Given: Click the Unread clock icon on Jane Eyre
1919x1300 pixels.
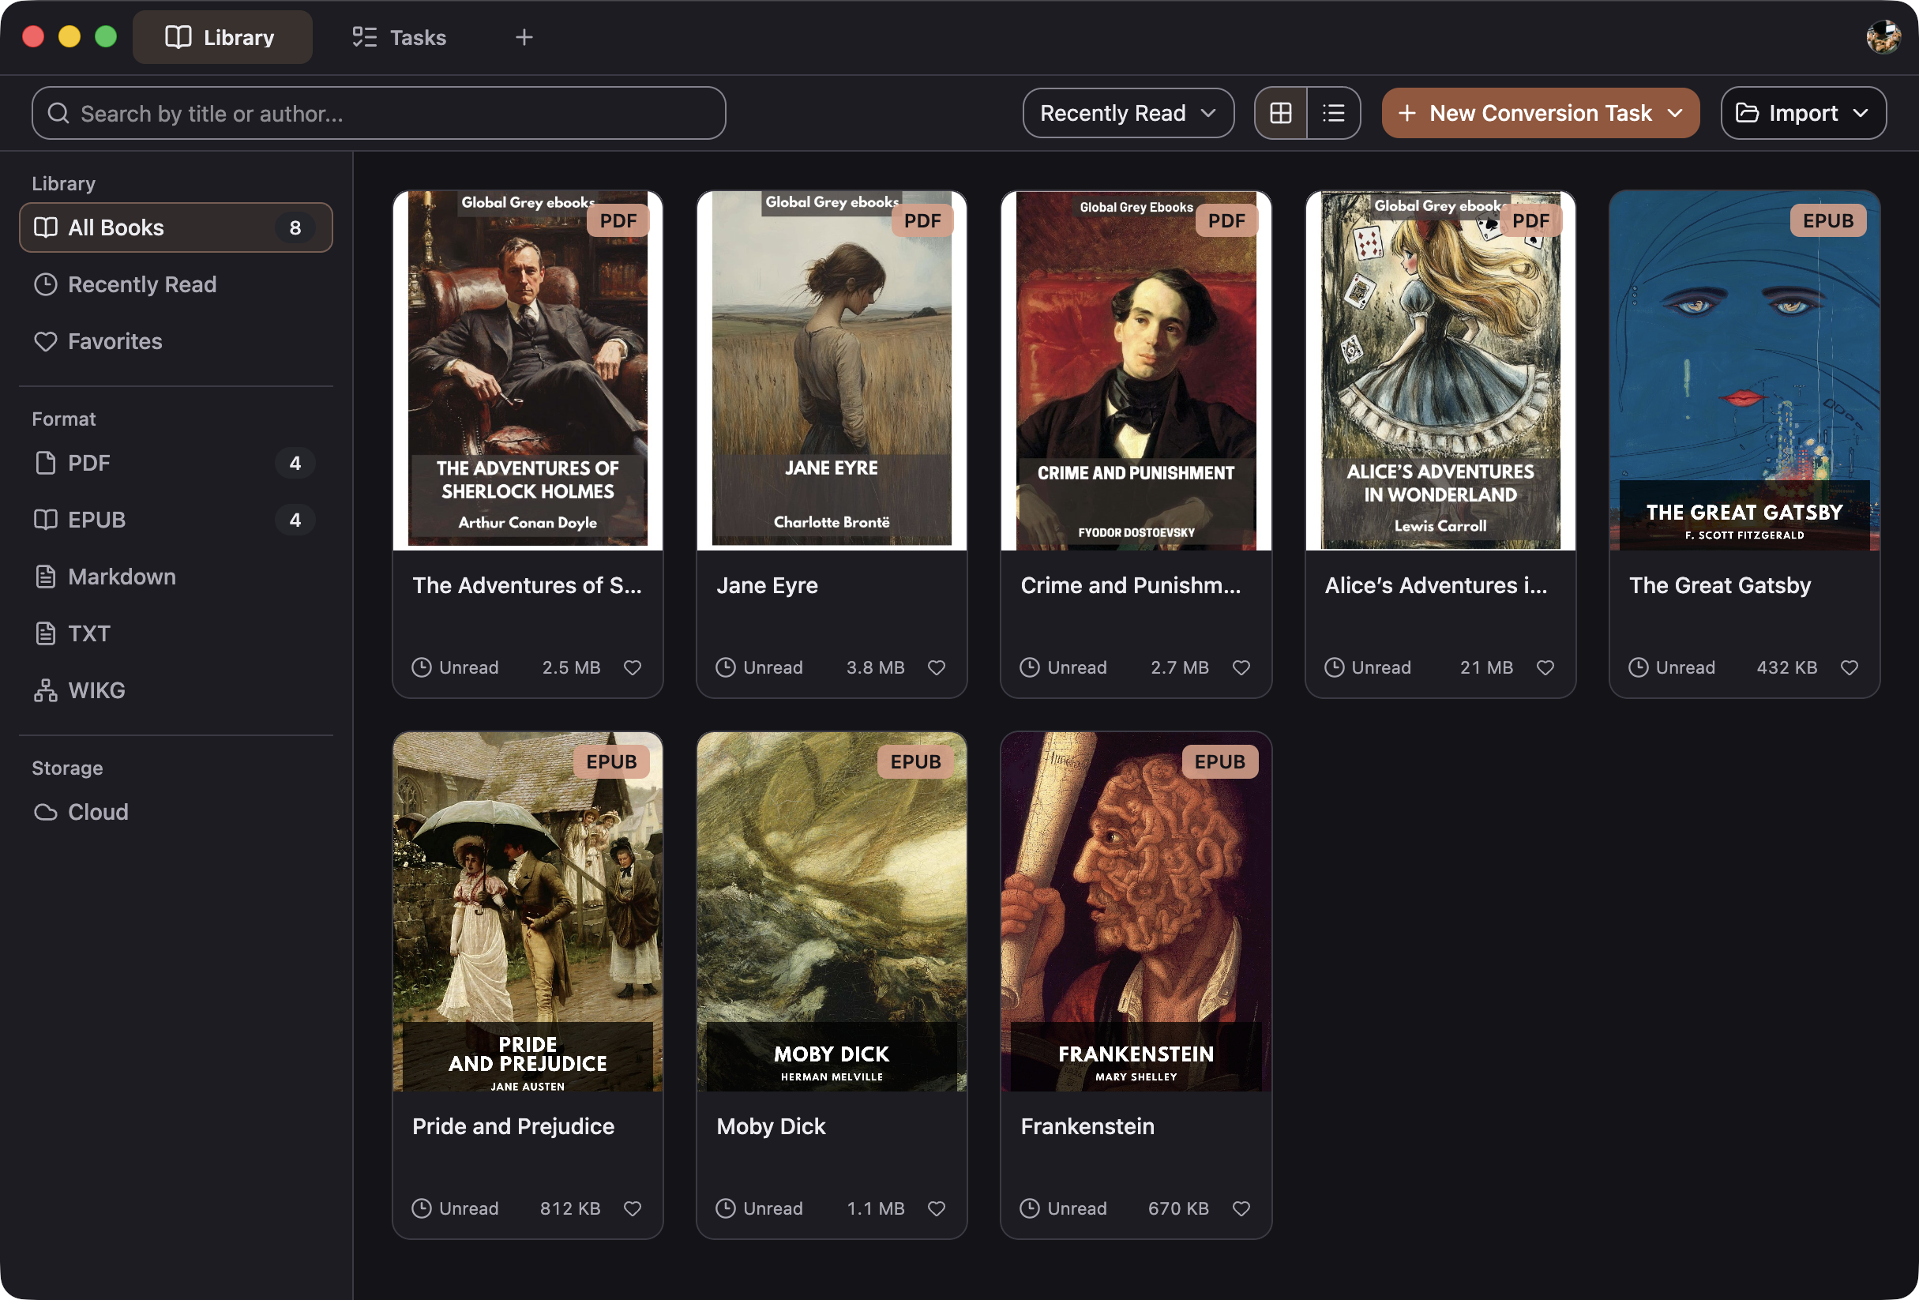Looking at the screenshot, I should click(726, 667).
